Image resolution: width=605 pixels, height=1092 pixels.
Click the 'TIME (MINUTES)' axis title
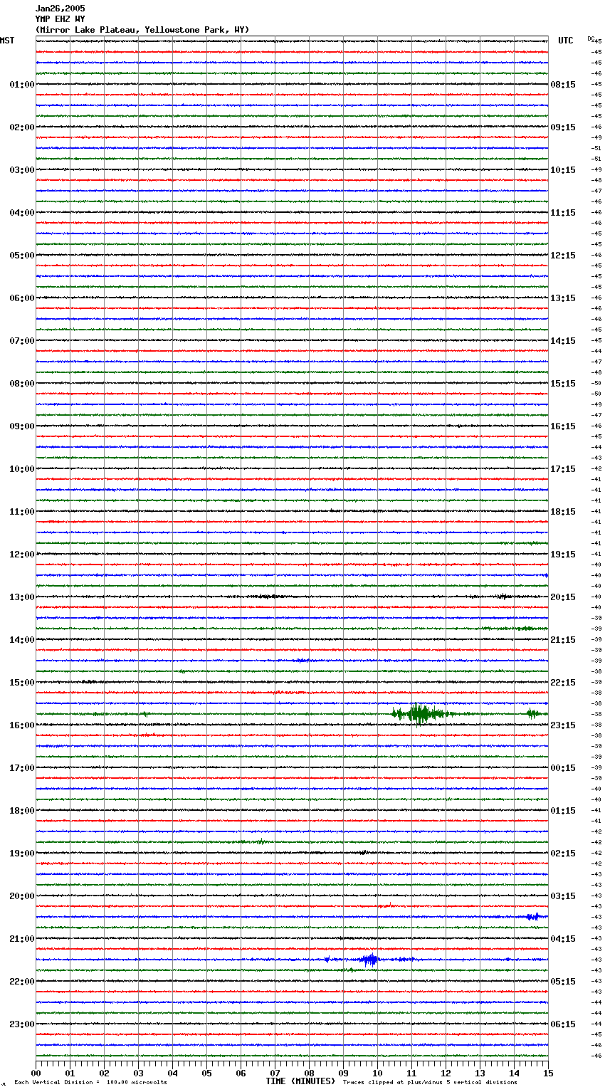pyautogui.click(x=300, y=1081)
